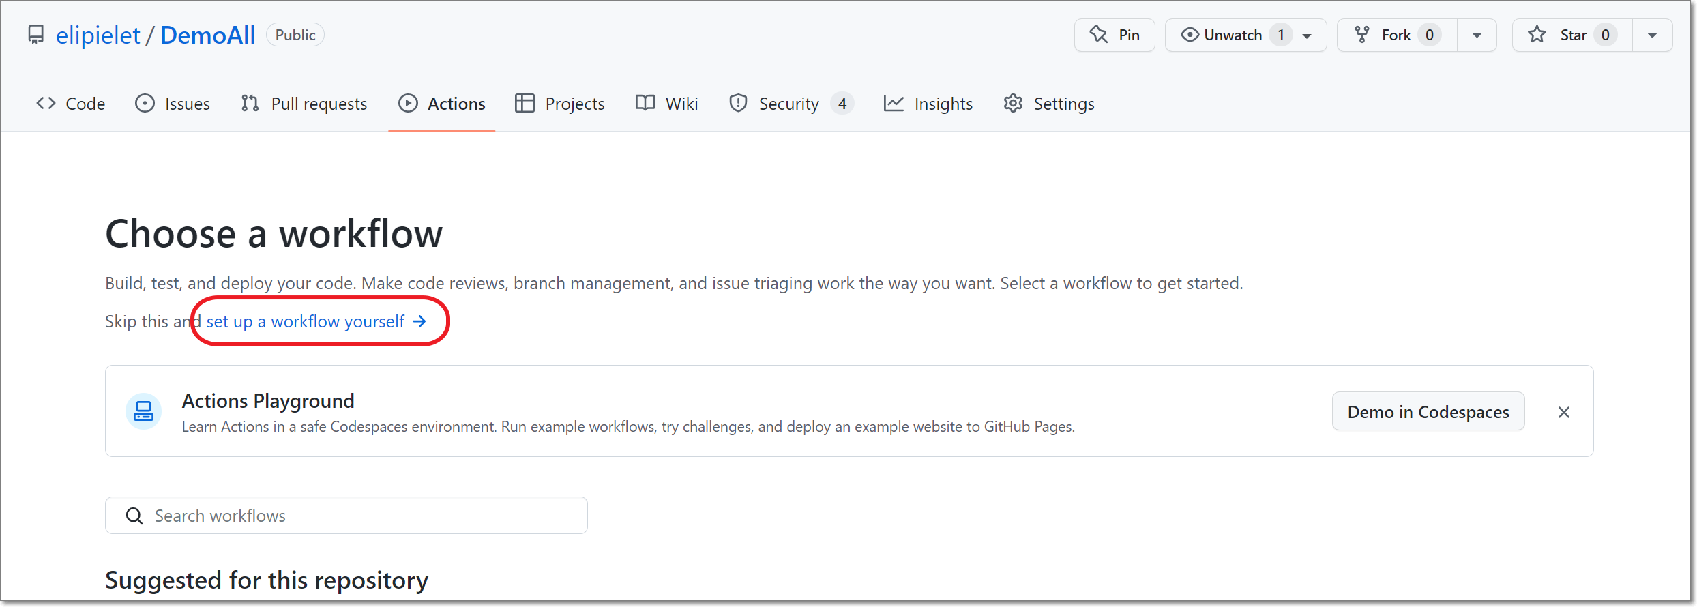Click the Pull requests branch icon

coord(250,103)
